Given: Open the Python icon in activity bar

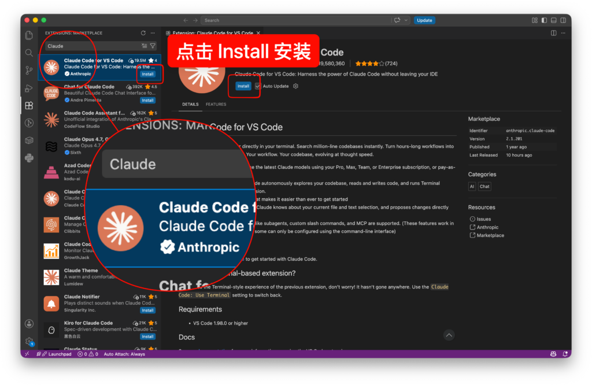Looking at the screenshot, I should pyautogui.click(x=29, y=158).
